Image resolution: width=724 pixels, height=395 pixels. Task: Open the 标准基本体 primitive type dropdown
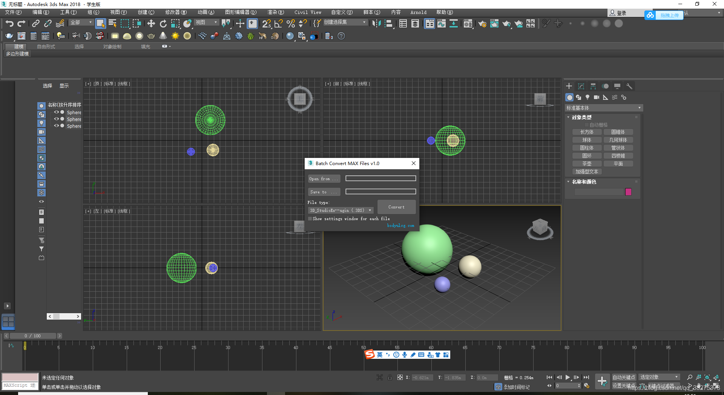604,108
